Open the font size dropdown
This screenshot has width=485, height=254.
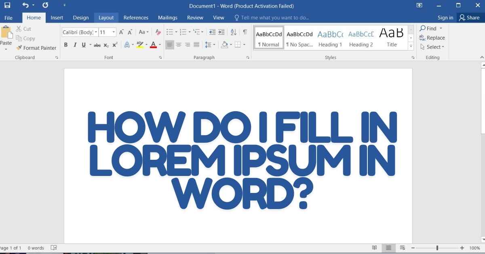[114, 32]
